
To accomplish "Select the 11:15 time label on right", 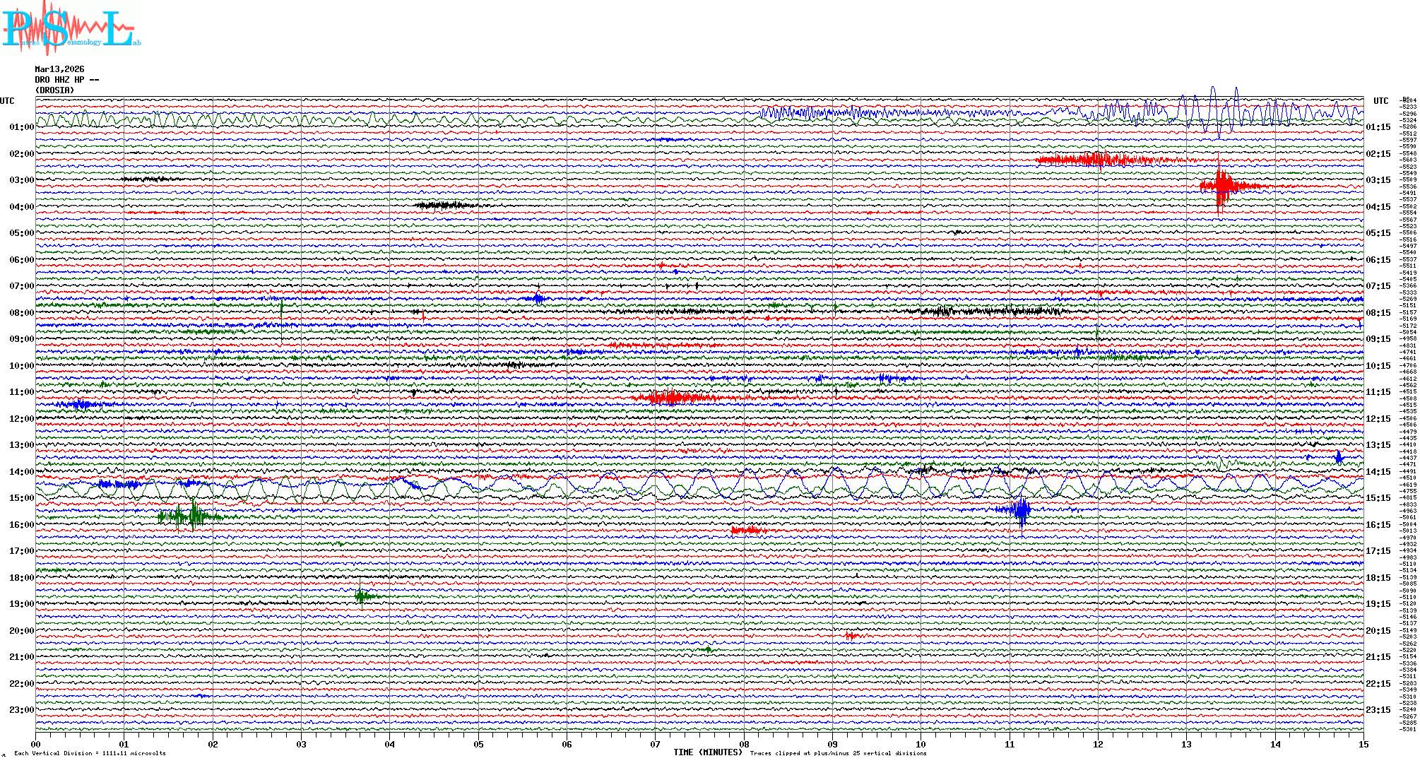I will point(1378,392).
